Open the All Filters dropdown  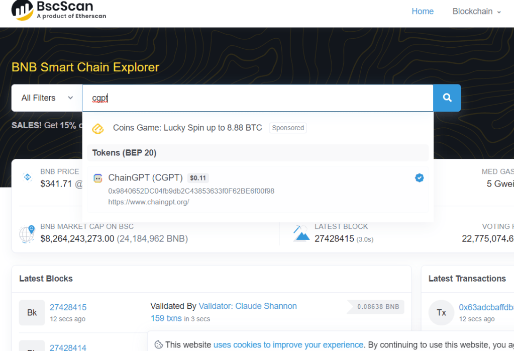coord(47,98)
